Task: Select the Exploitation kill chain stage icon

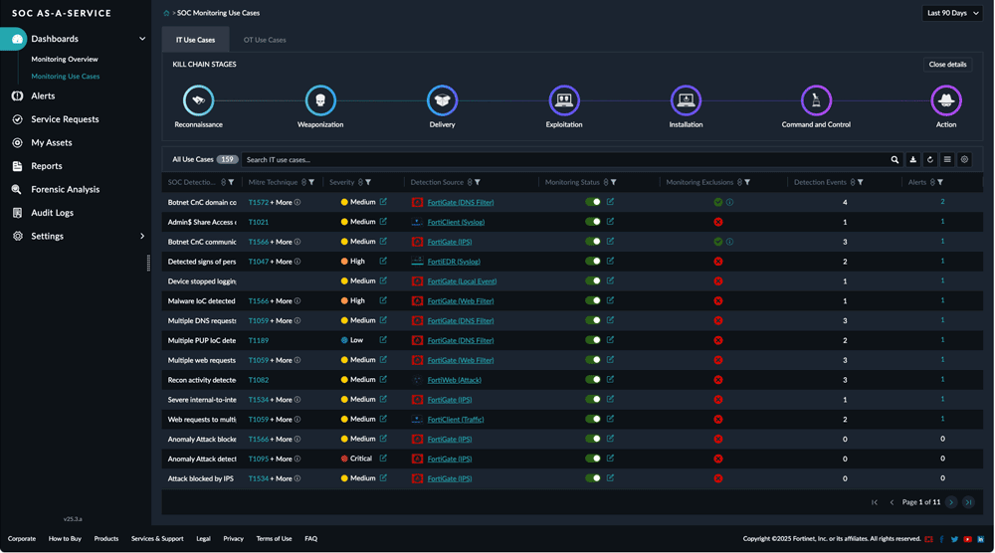Action: tap(564, 100)
